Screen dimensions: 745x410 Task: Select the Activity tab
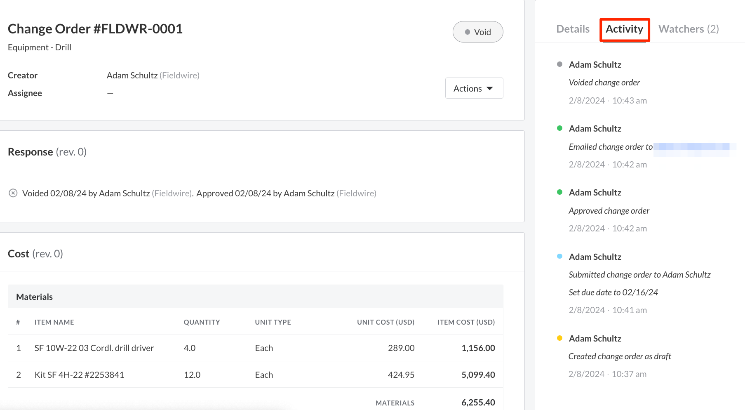(x=624, y=29)
